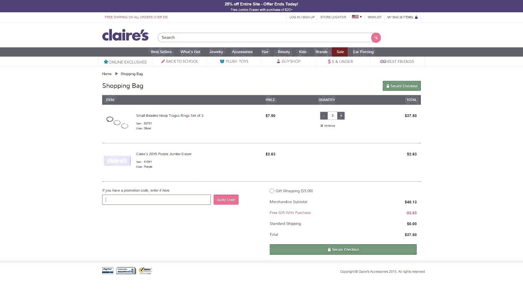Image resolution: width=523 pixels, height=294 pixels.
Task: Click the bottom wide Secure Checkout button
Action: point(343,249)
